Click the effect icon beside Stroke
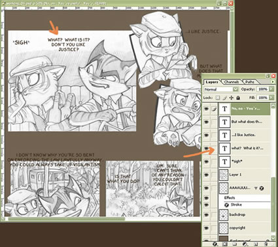The image size is (278, 247). pos(226,204)
